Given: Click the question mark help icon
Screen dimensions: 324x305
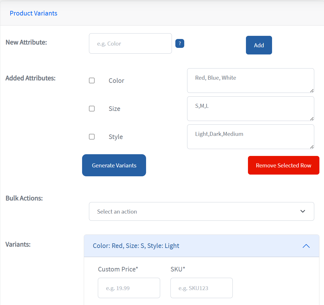Looking at the screenshot, I should click(x=180, y=43).
